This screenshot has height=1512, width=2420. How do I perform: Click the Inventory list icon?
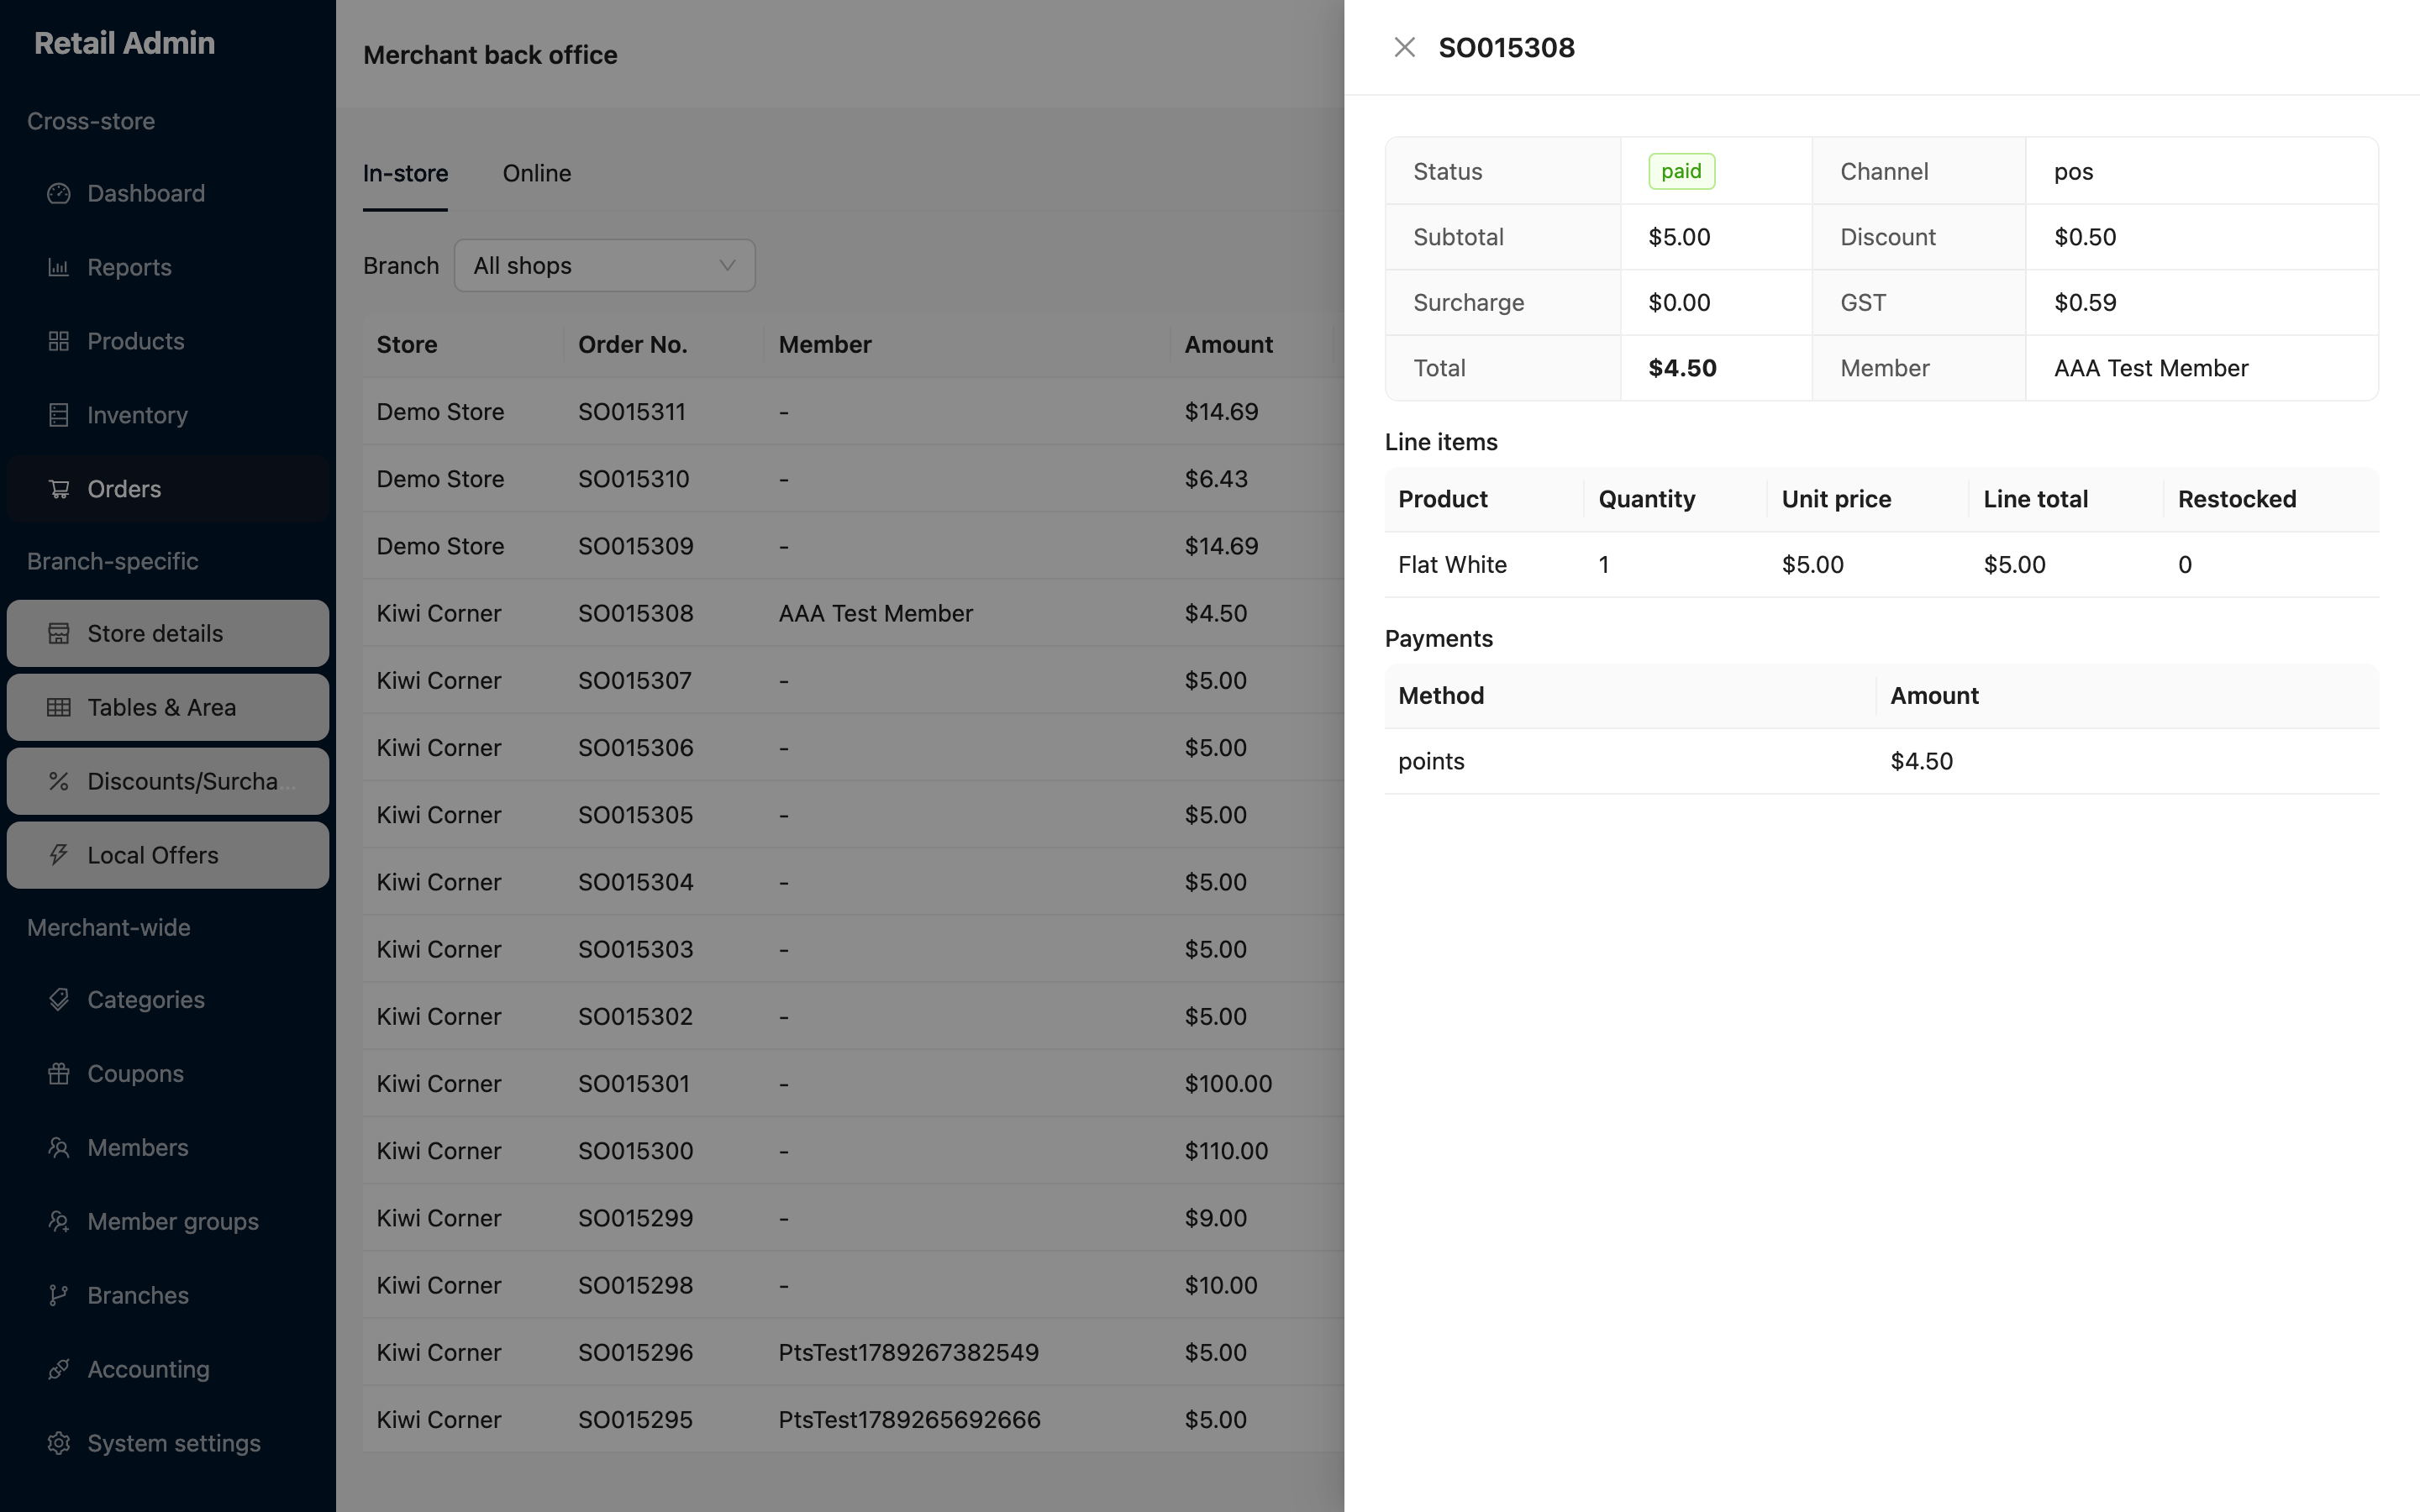tap(59, 415)
